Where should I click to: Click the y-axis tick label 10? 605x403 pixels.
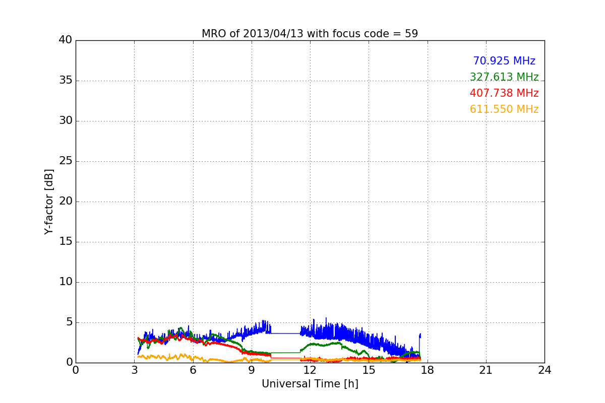coord(66,282)
